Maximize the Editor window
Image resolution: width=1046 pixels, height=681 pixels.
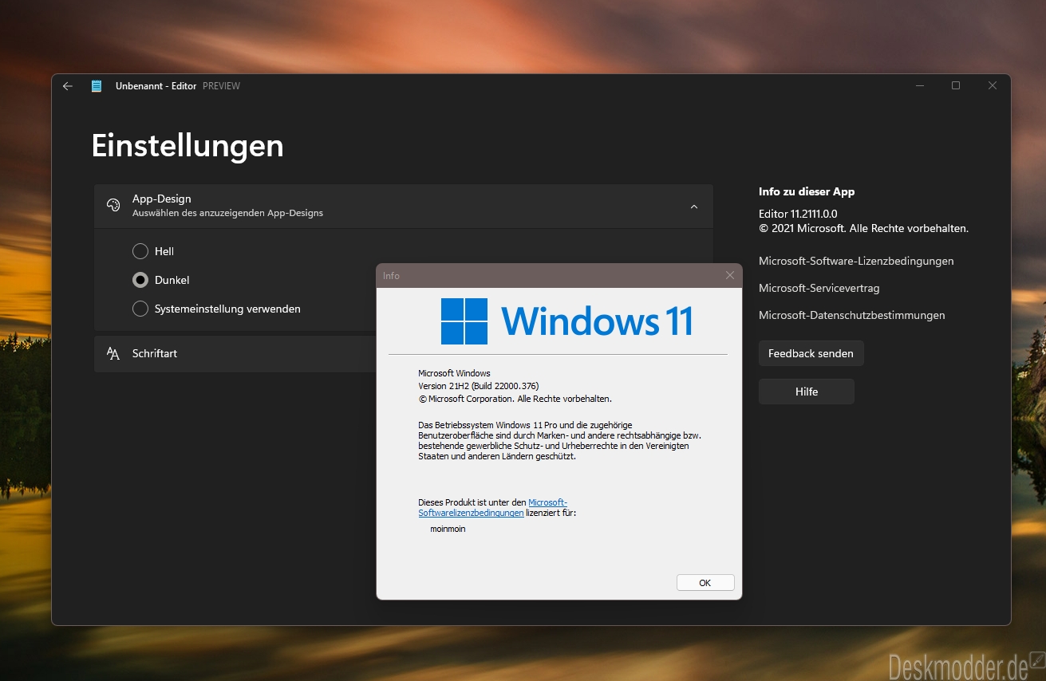click(x=956, y=85)
